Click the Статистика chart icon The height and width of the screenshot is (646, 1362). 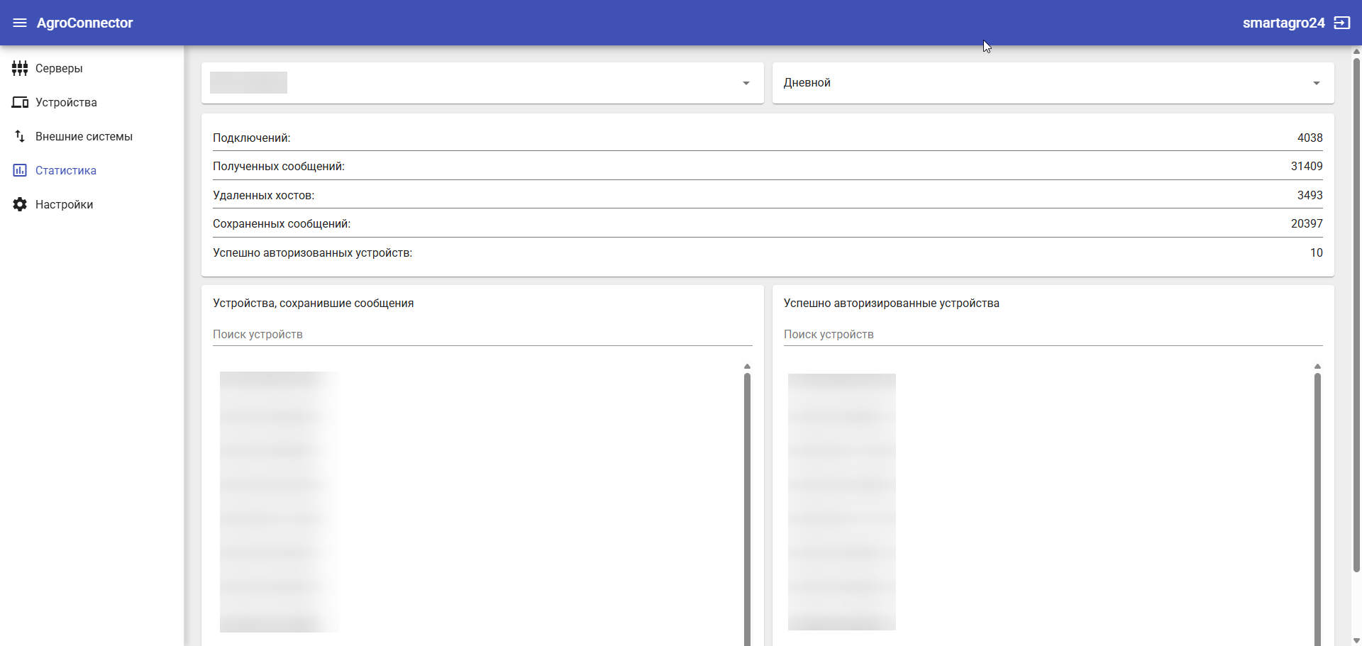pos(20,170)
